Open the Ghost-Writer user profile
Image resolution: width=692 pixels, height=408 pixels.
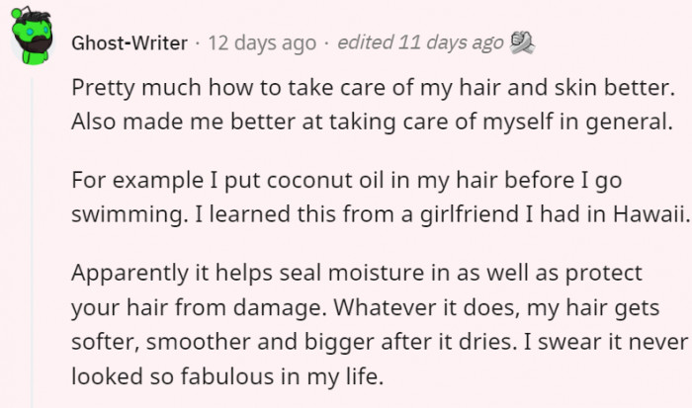tap(128, 43)
